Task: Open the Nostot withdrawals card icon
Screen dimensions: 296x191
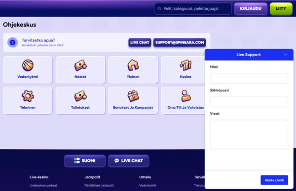Action: [x=80, y=65]
